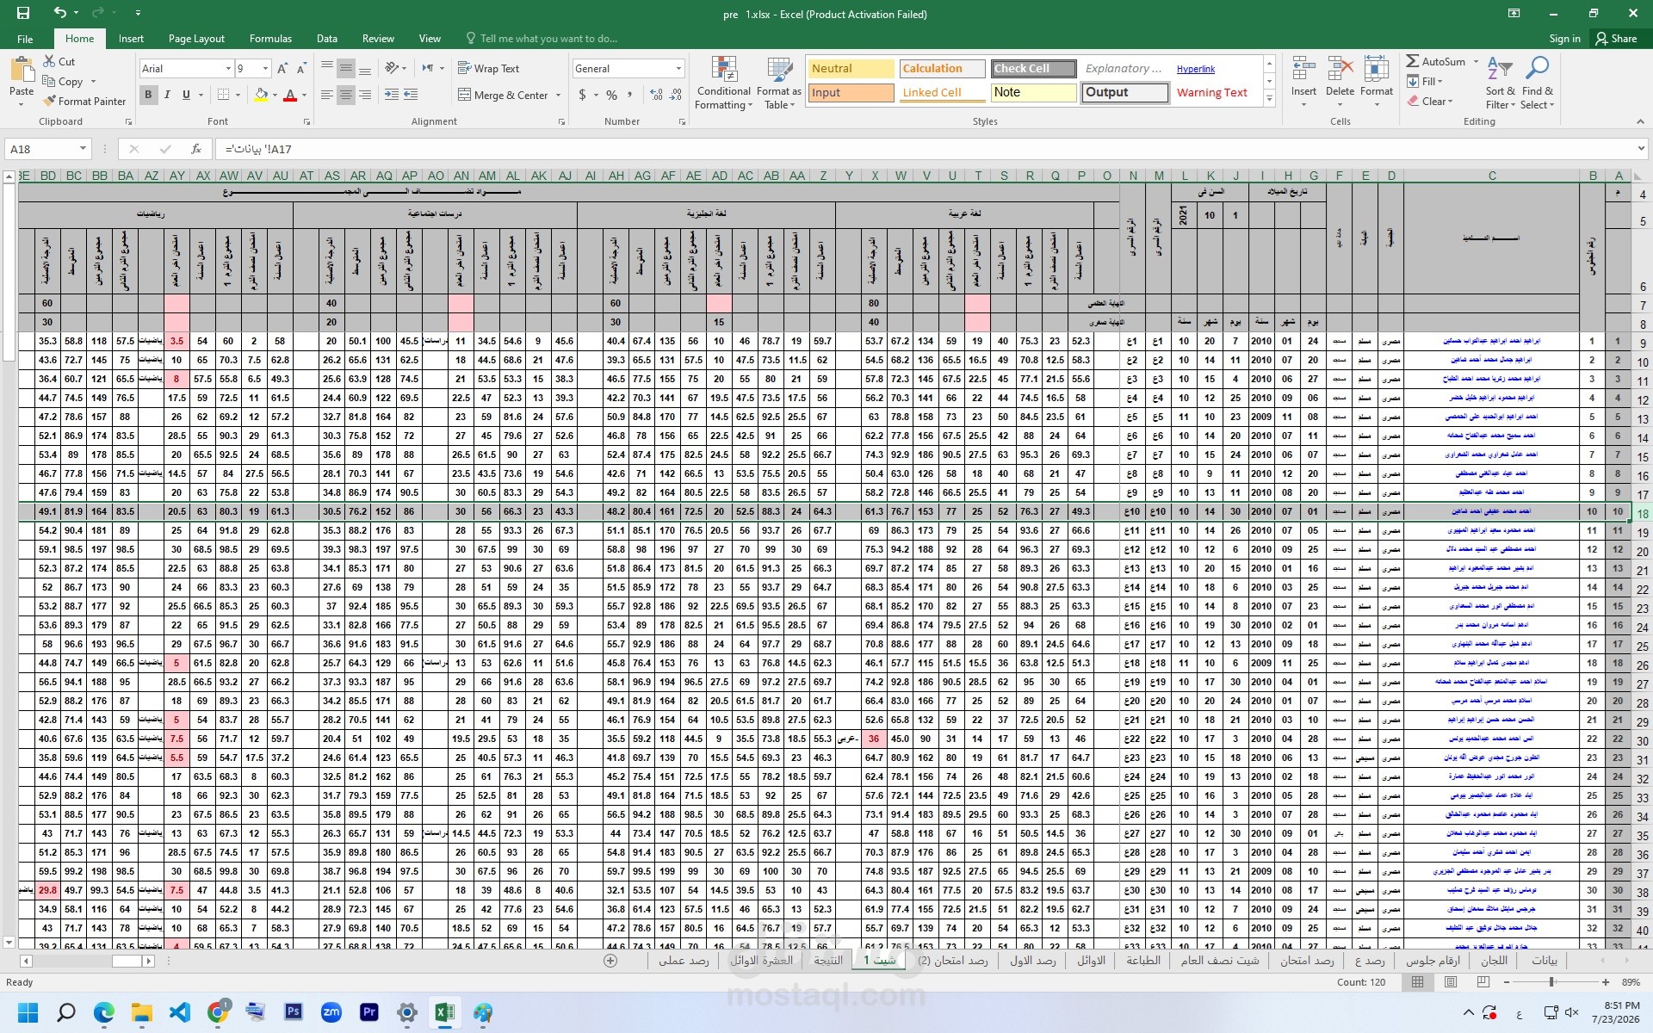Toggle Italic formatting
1653x1033 pixels.
[167, 95]
